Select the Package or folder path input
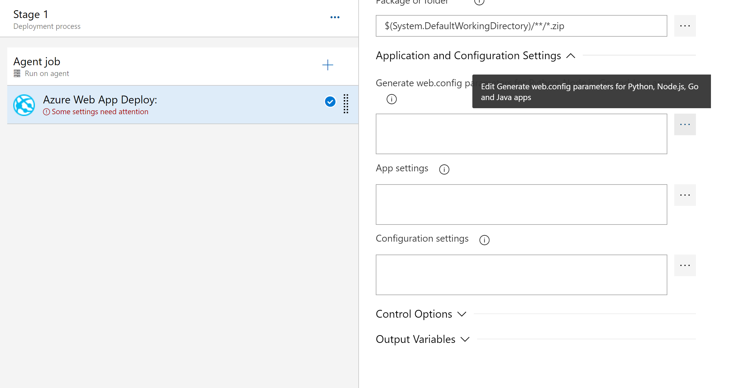729x388 pixels. coord(522,26)
